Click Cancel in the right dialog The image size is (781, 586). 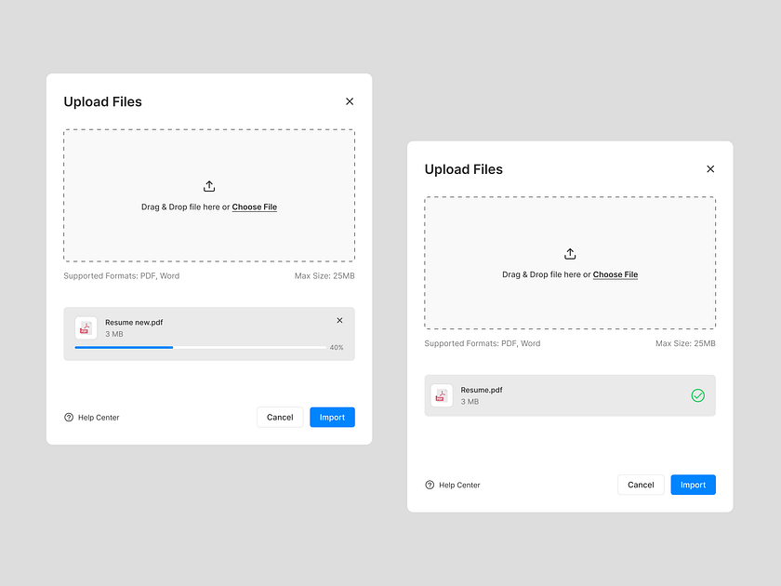point(641,485)
